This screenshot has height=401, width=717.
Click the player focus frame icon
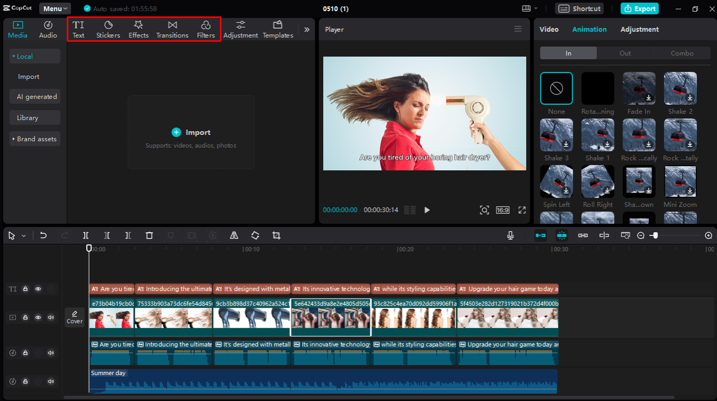(x=485, y=210)
